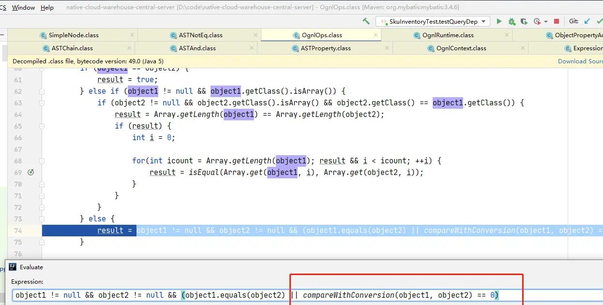Expand the Profiler dropdown arrow
Screen dimensions: 603x305
545,21
